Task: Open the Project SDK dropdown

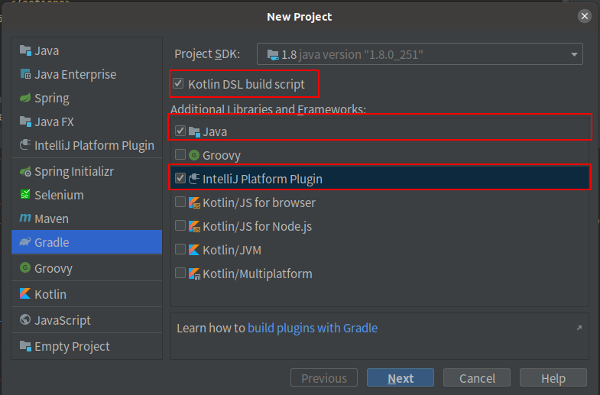Action: 420,54
